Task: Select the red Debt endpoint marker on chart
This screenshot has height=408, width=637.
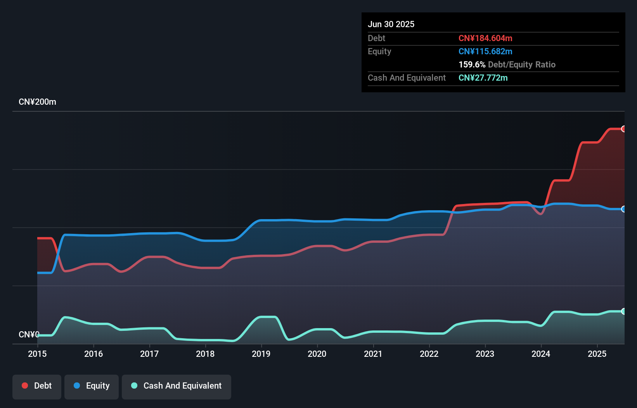Action: (623, 128)
